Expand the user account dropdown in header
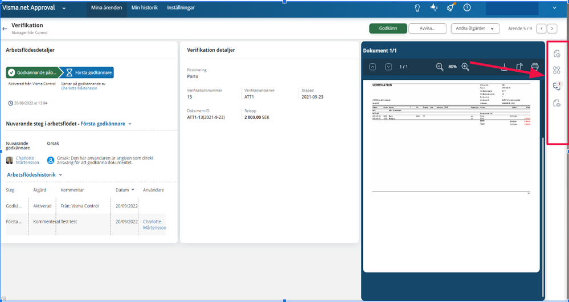 pyautogui.click(x=555, y=7)
